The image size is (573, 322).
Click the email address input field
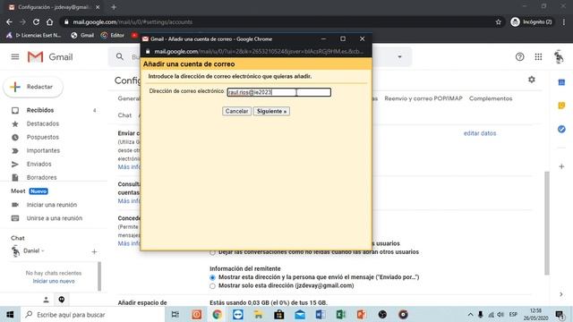coord(279,92)
